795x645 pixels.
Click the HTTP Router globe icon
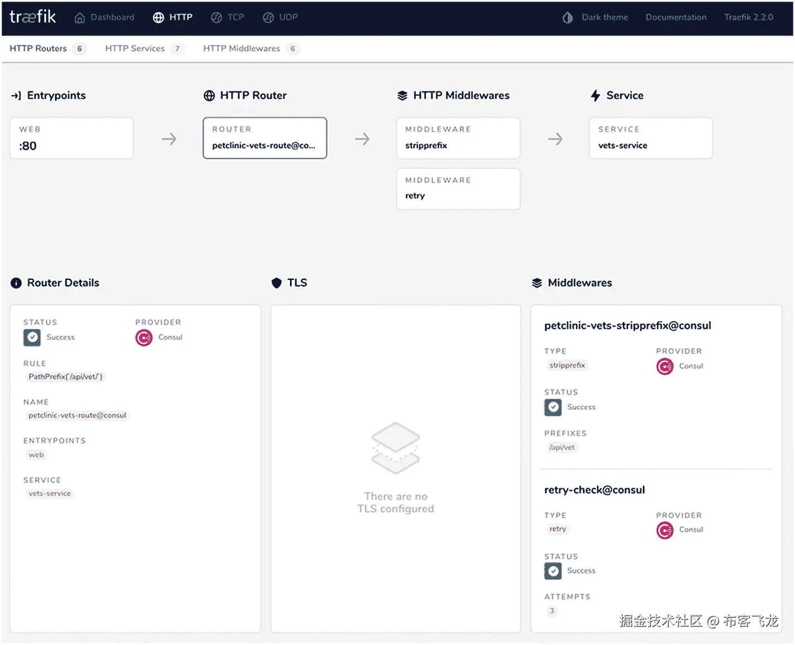209,96
